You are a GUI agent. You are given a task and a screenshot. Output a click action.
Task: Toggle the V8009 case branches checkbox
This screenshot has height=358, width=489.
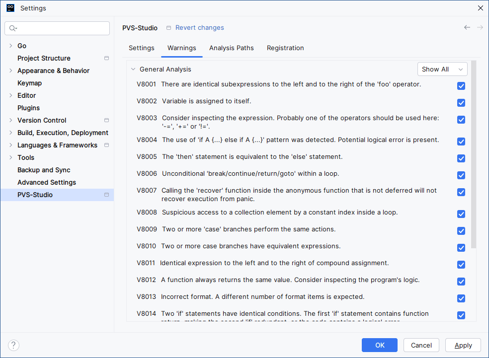[x=461, y=231]
